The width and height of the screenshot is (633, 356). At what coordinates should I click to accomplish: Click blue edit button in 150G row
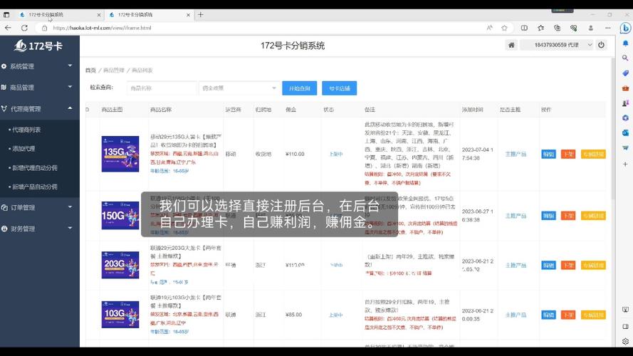point(548,216)
